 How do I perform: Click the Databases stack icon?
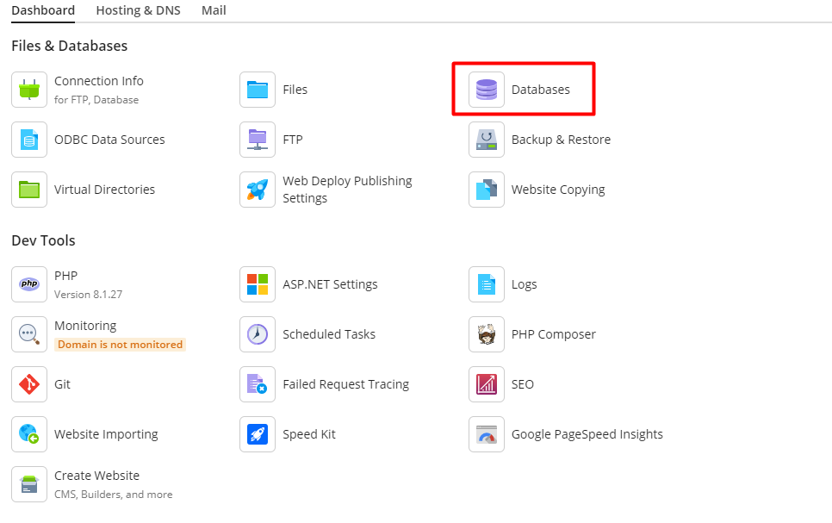click(487, 90)
